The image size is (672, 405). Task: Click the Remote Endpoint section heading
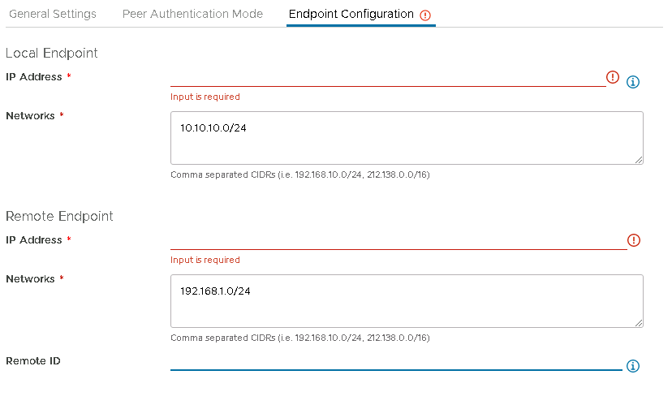pyautogui.click(x=59, y=217)
